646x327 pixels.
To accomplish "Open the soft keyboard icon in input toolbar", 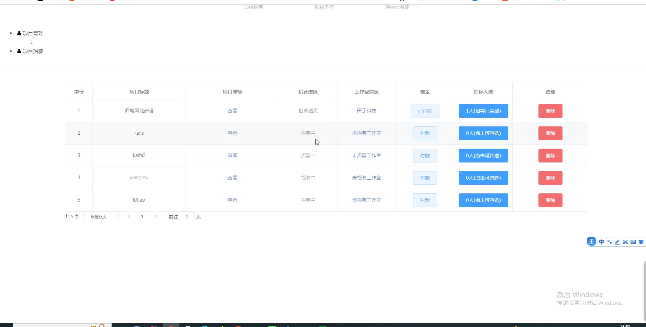I will (x=633, y=242).
